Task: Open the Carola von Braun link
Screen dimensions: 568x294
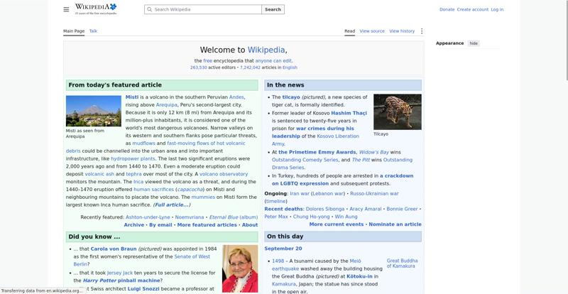Action: tap(114, 249)
